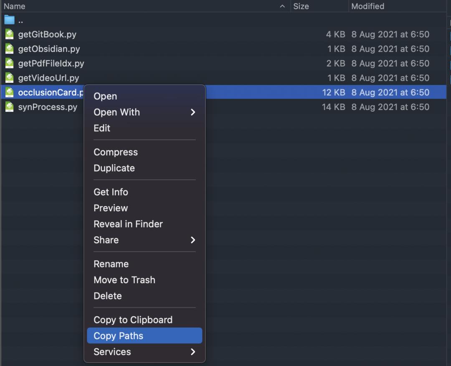Image resolution: width=451 pixels, height=366 pixels.
Task: Sort files by the Modified column header
Action: (x=367, y=6)
